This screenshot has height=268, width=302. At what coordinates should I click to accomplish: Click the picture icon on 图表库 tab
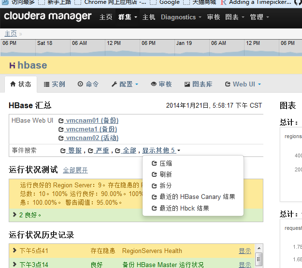click(187, 85)
